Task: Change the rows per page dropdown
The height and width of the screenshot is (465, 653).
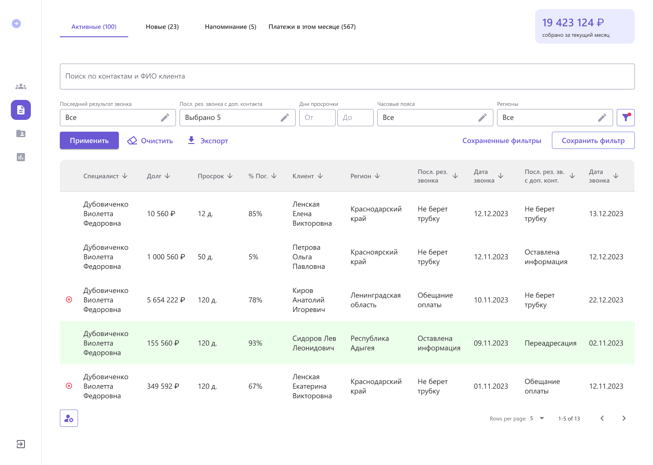Action: [537, 418]
